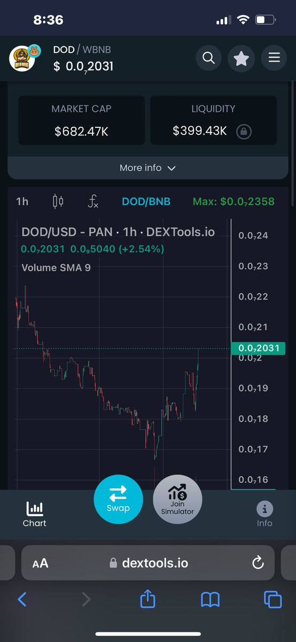Tap Join Simulator button
The height and width of the screenshot is (642, 296).
[x=177, y=499]
